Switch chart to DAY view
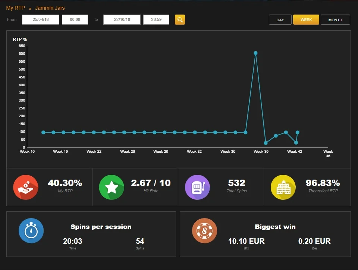 tap(280, 20)
